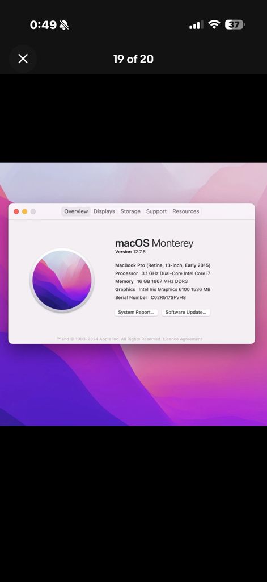Open the Resources tab

tap(185, 211)
